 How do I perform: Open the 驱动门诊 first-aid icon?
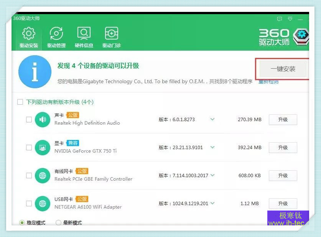point(112,33)
